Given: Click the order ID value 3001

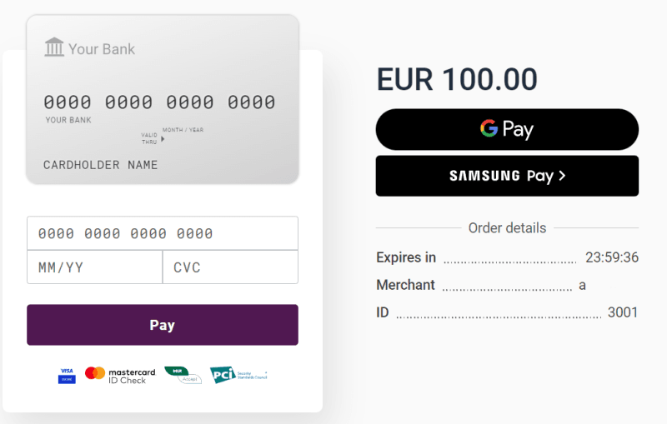Looking at the screenshot, I should click(623, 312).
